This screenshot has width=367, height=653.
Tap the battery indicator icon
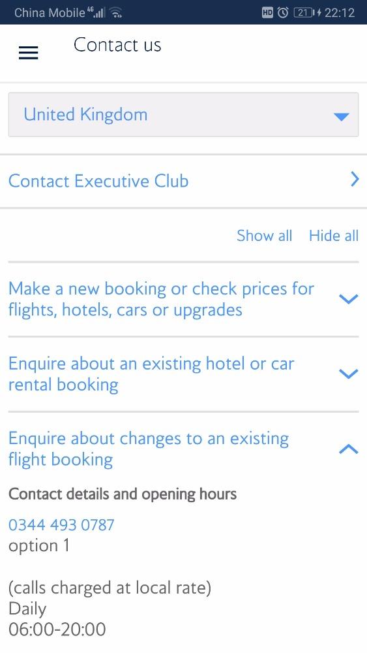304,13
